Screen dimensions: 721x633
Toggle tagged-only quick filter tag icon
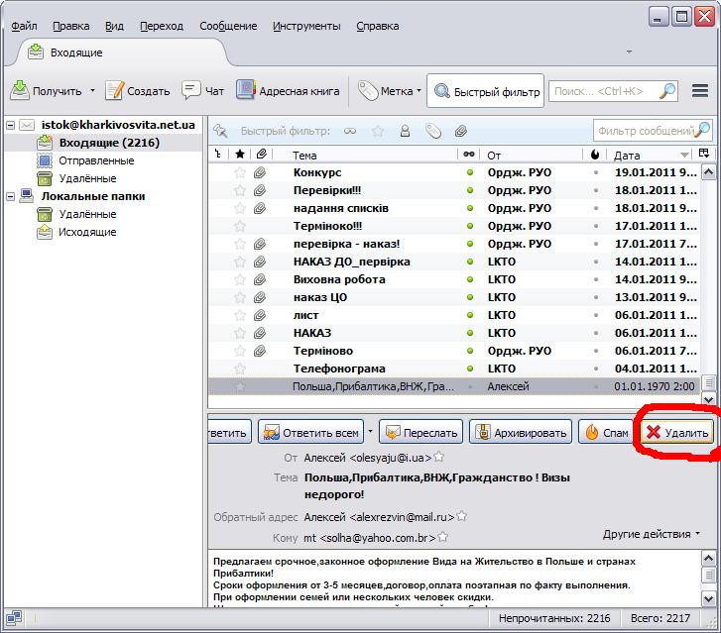(x=433, y=132)
